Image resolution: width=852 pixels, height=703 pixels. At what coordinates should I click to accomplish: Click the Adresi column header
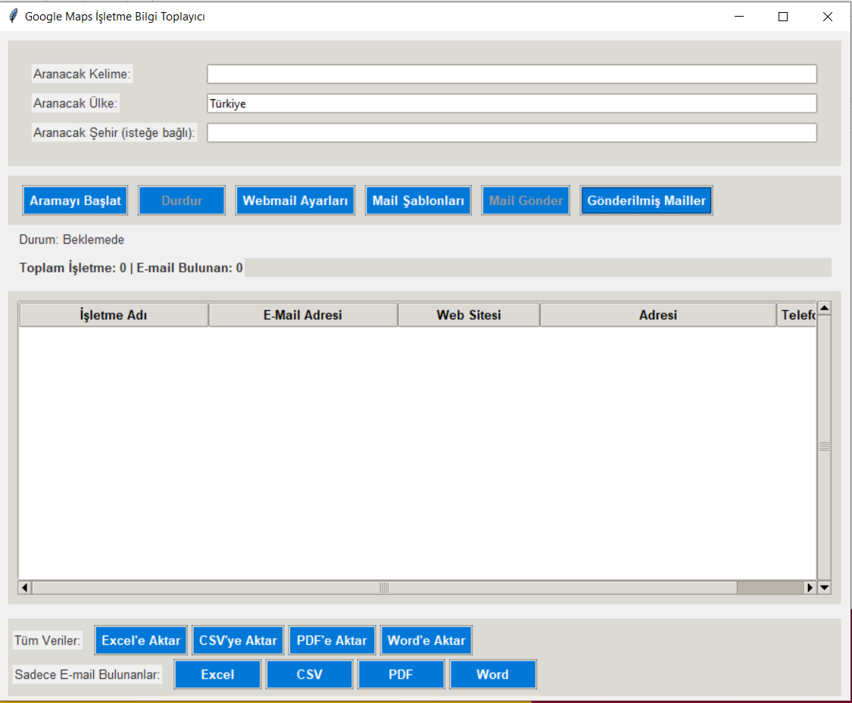(x=657, y=315)
